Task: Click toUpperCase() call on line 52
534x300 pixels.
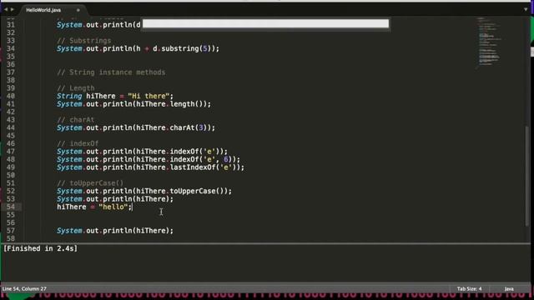Action: coord(197,191)
